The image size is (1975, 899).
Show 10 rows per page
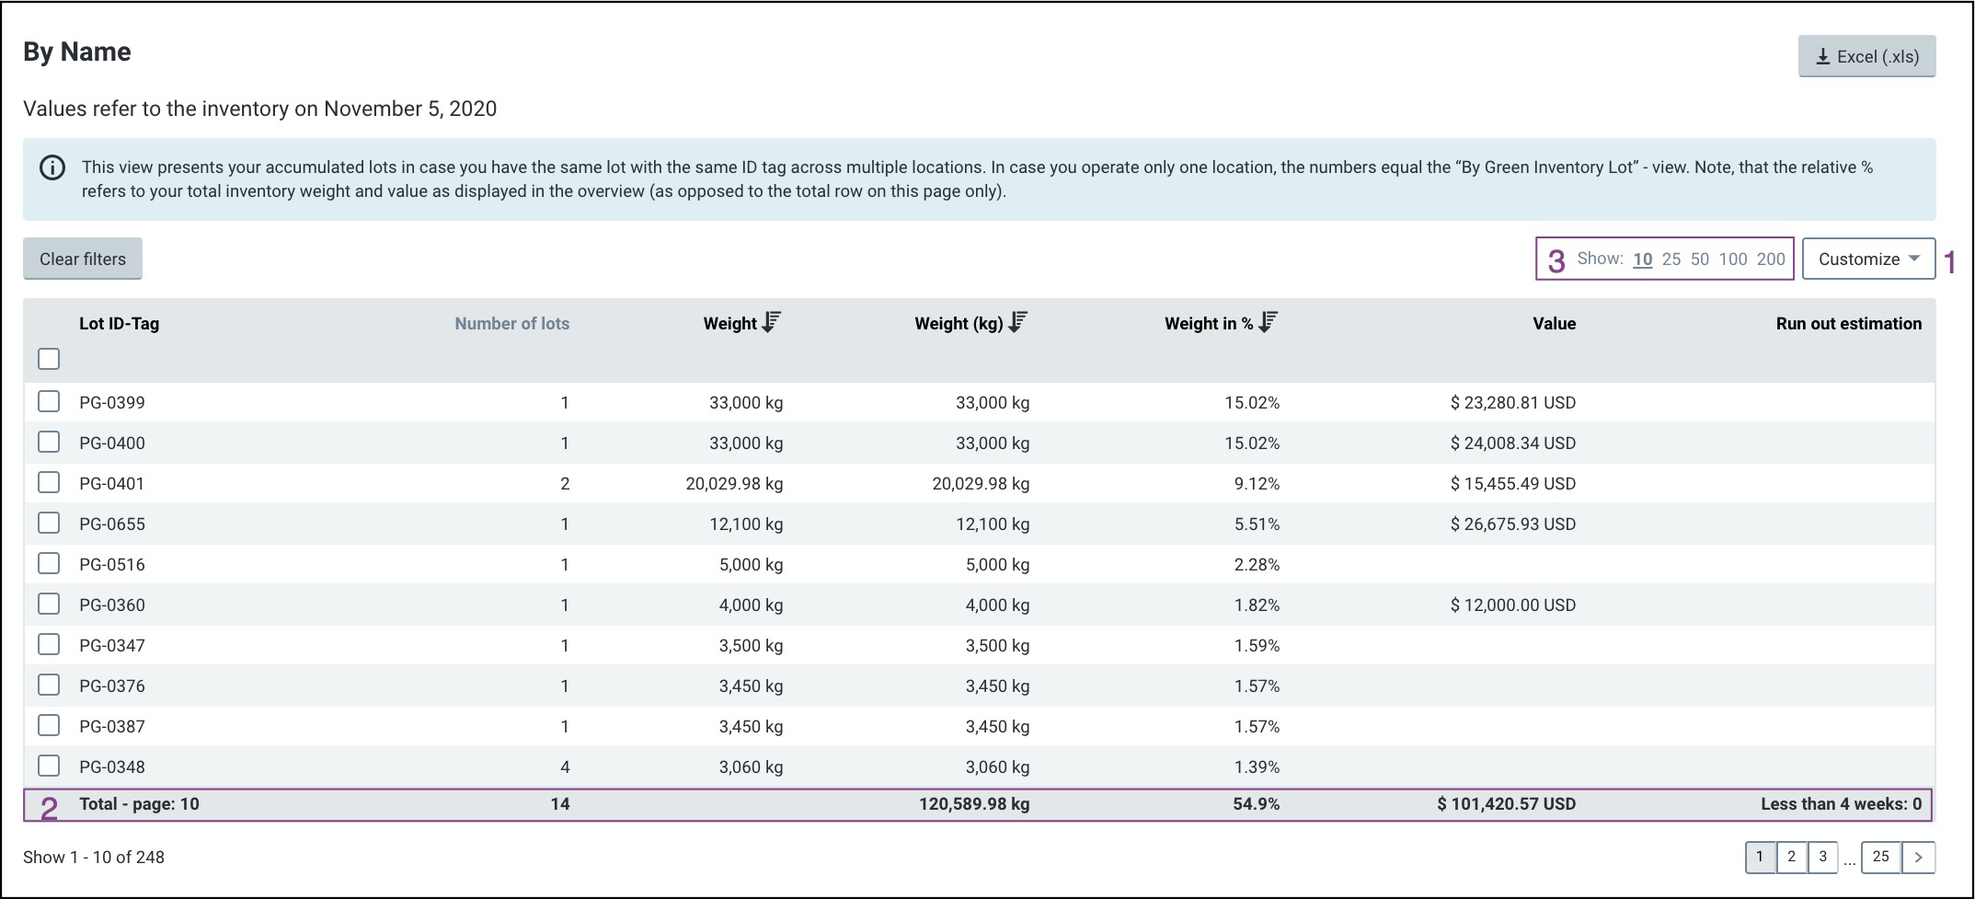tap(1643, 259)
